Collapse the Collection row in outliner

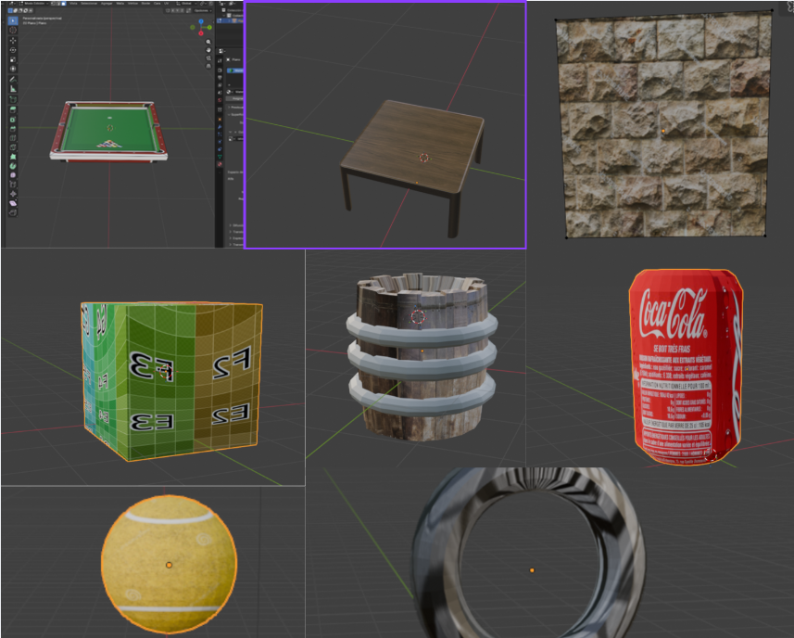click(x=224, y=15)
